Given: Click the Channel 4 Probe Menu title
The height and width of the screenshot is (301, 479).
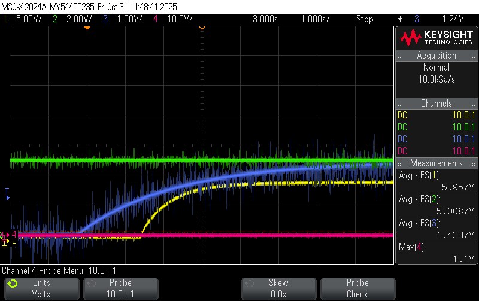Looking at the screenshot, I should point(59,270).
